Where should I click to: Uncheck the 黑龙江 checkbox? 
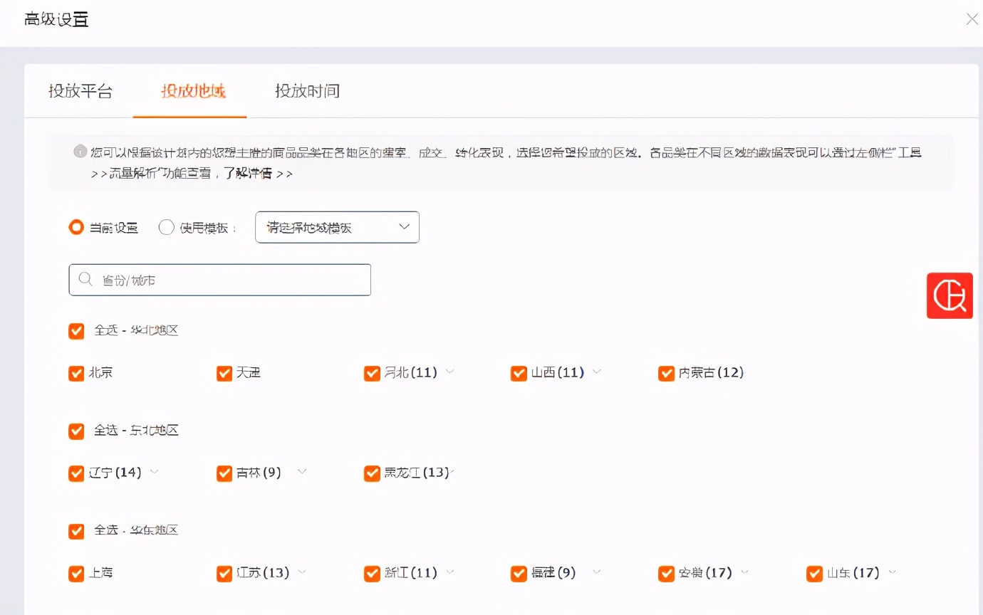pyautogui.click(x=371, y=473)
